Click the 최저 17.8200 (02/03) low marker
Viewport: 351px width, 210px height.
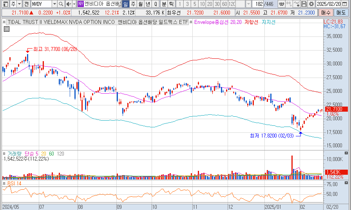pos(271,136)
